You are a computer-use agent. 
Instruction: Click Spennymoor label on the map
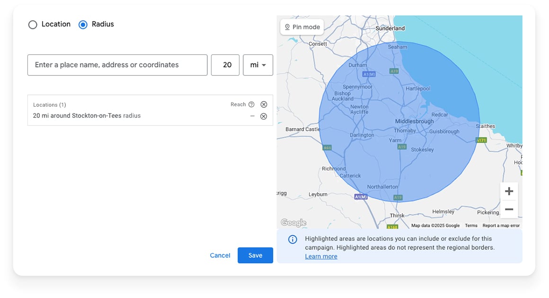(357, 87)
